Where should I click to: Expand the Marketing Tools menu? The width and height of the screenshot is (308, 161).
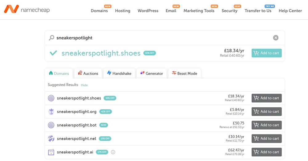point(199,11)
